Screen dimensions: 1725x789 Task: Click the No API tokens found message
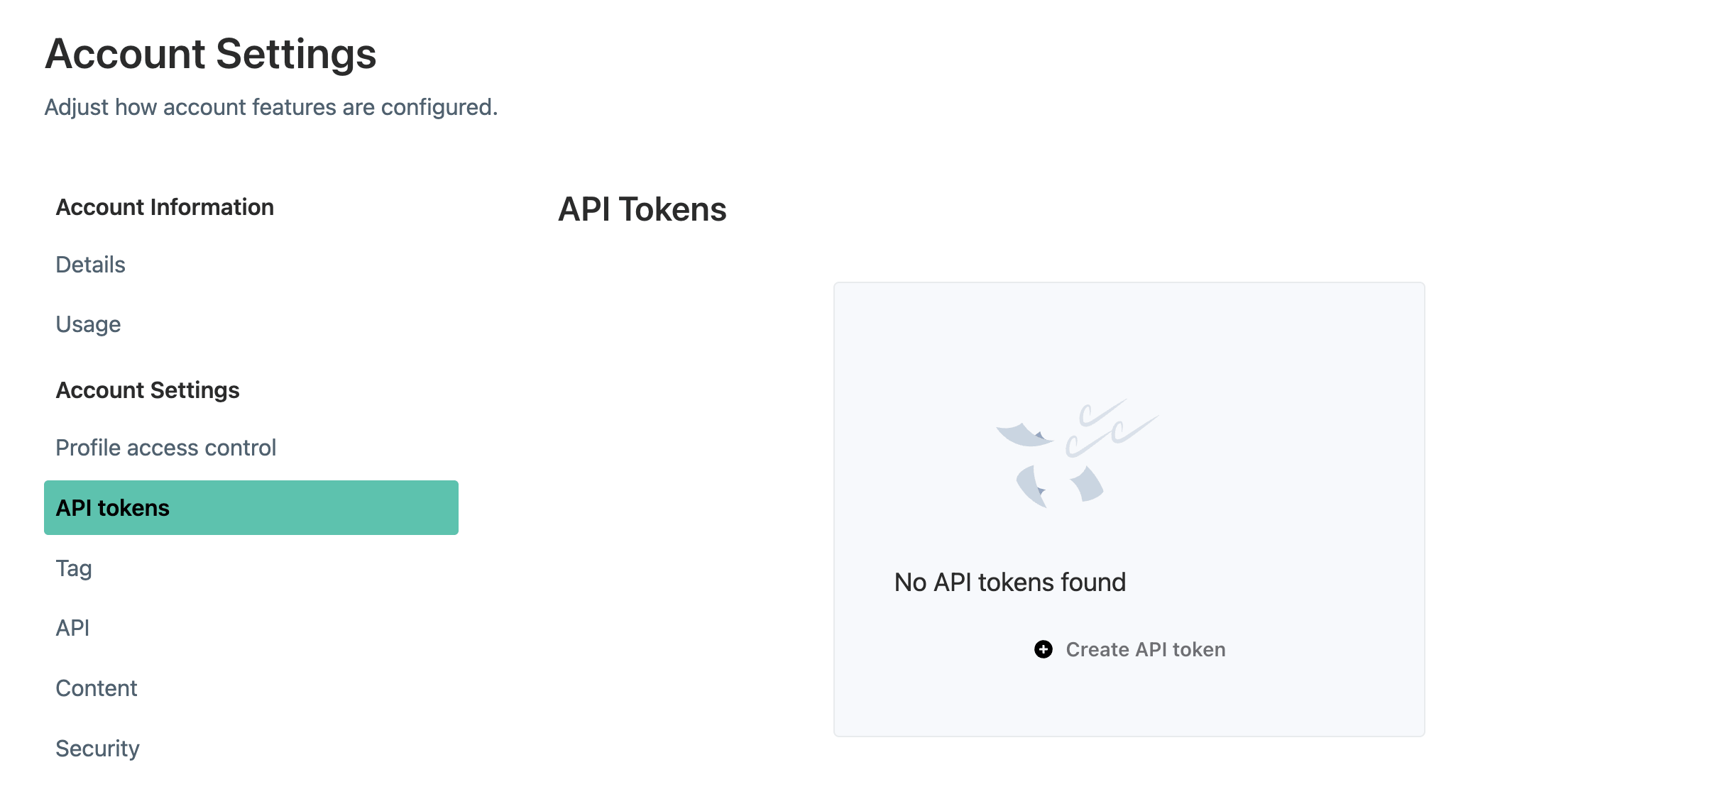point(1009,582)
